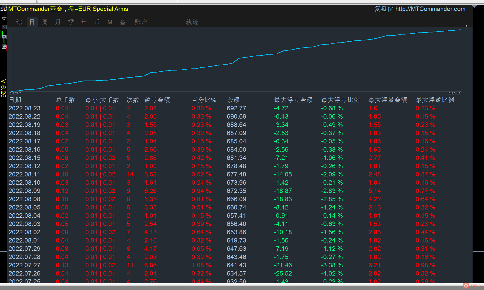Click balance value 692.77

[x=236, y=108]
